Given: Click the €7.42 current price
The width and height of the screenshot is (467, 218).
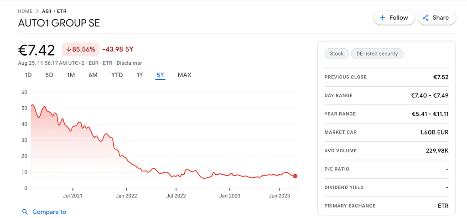Looking at the screenshot, I should 36,50.
